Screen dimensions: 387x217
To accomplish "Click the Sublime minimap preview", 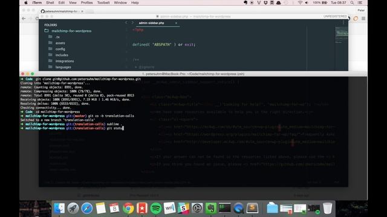I will coord(341,34).
